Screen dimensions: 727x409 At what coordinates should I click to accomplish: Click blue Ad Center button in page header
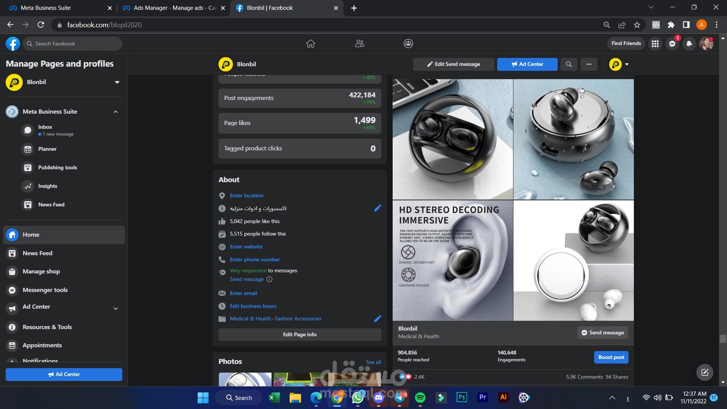pyautogui.click(x=527, y=64)
